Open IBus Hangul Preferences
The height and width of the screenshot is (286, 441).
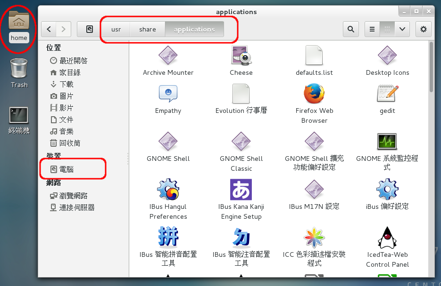(168, 190)
